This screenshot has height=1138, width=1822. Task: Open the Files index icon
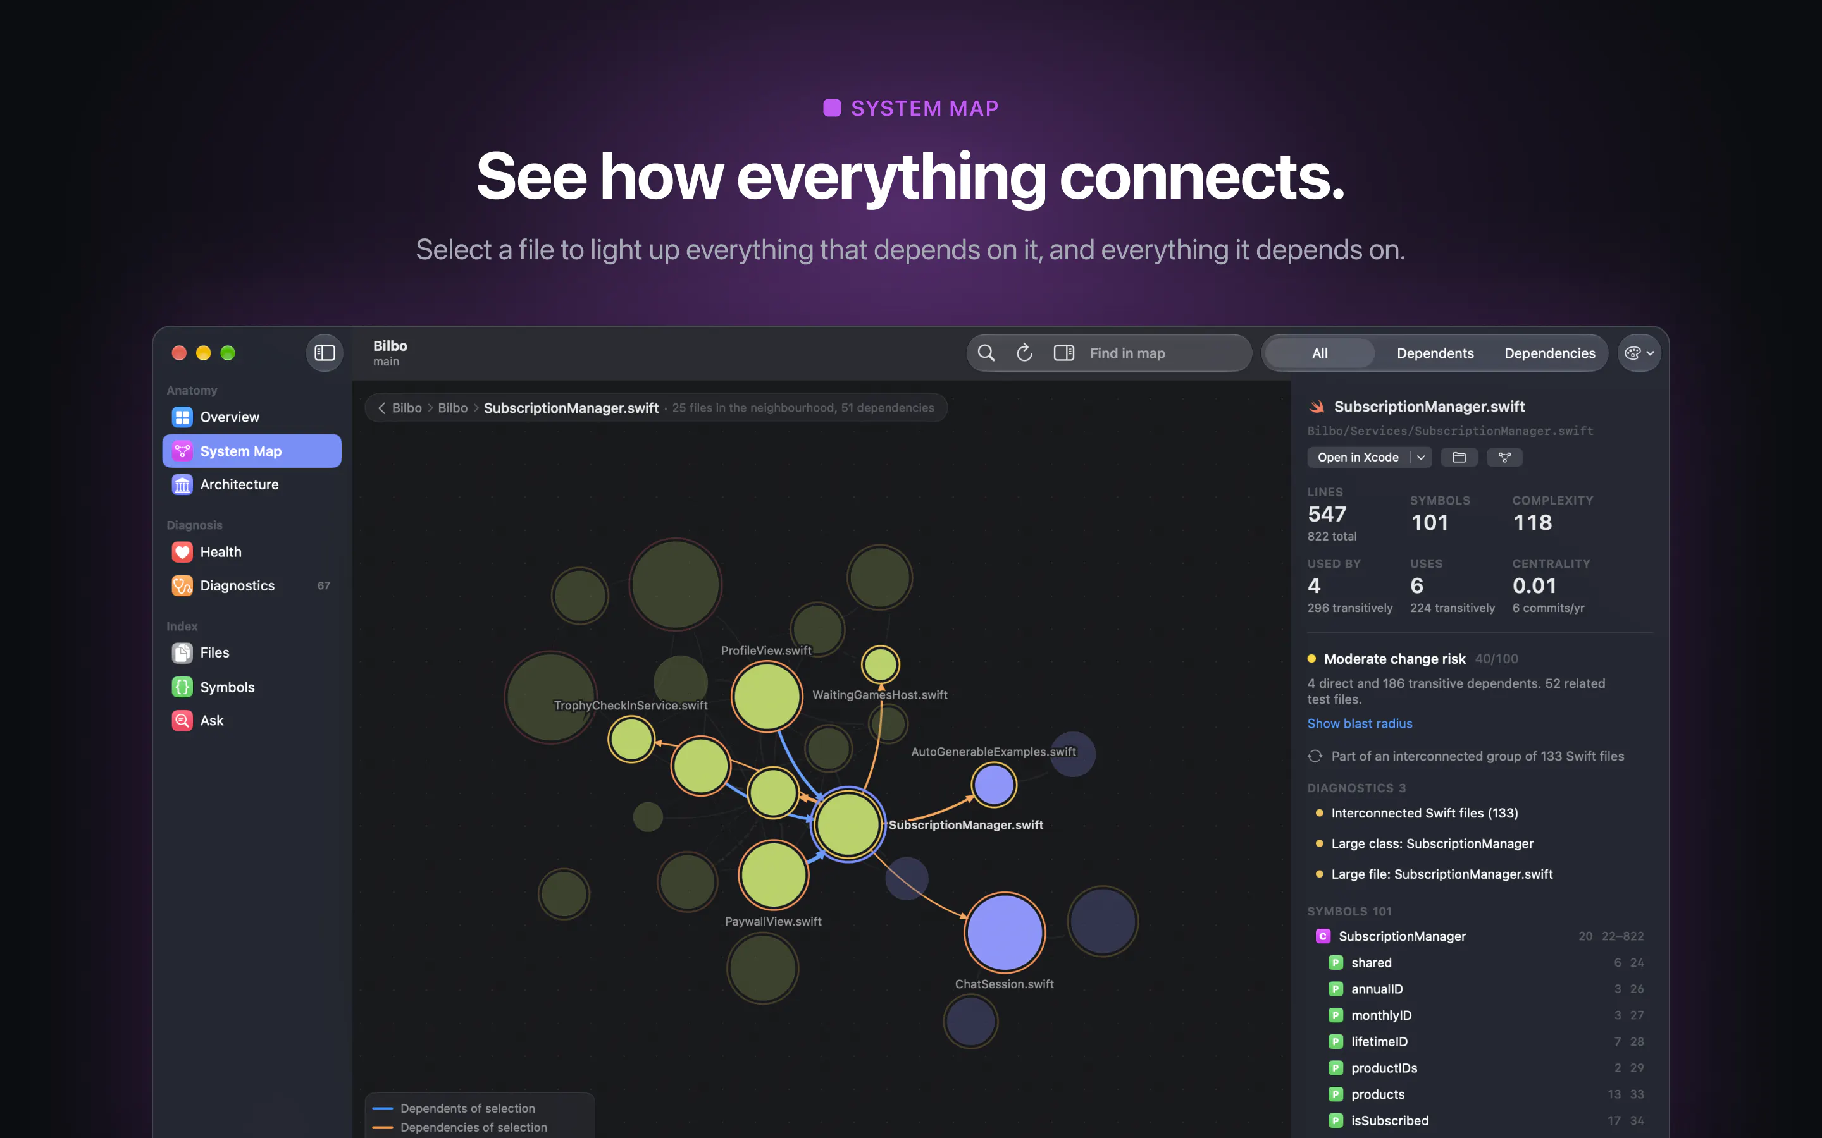tap(182, 652)
